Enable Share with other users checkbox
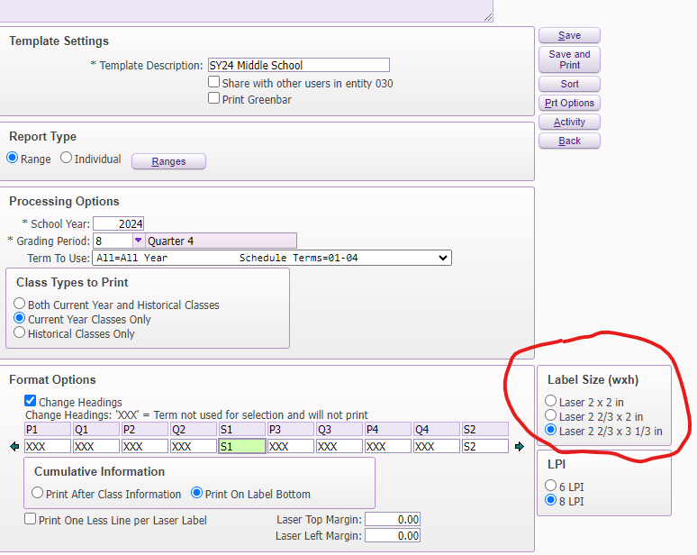The height and width of the screenshot is (555, 697). coord(214,82)
